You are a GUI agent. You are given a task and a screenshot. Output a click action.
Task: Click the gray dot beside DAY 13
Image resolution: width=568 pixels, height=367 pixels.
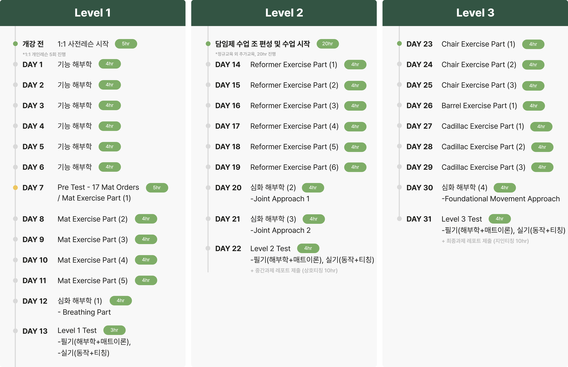click(x=15, y=331)
